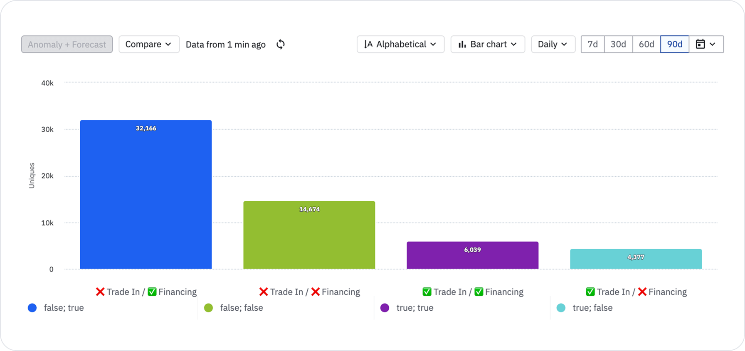Image resolution: width=745 pixels, height=351 pixels.
Task: Click the blue legend dot for false; true
Action: (x=32, y=308)
